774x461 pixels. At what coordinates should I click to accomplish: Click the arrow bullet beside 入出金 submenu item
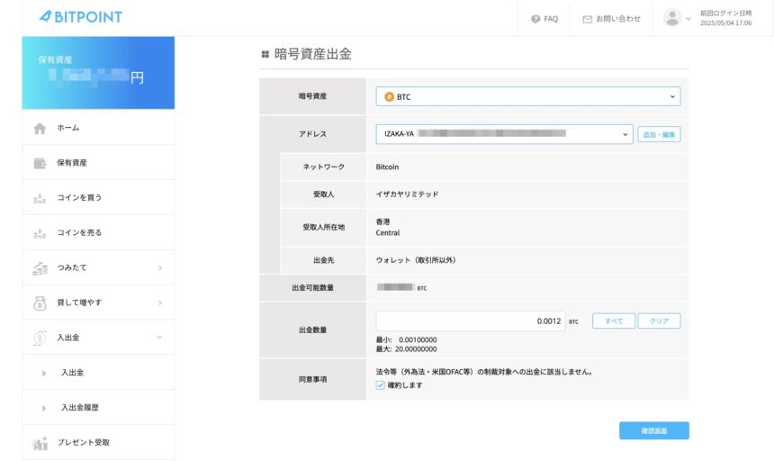pyautogui.click(x=44, y=373)
